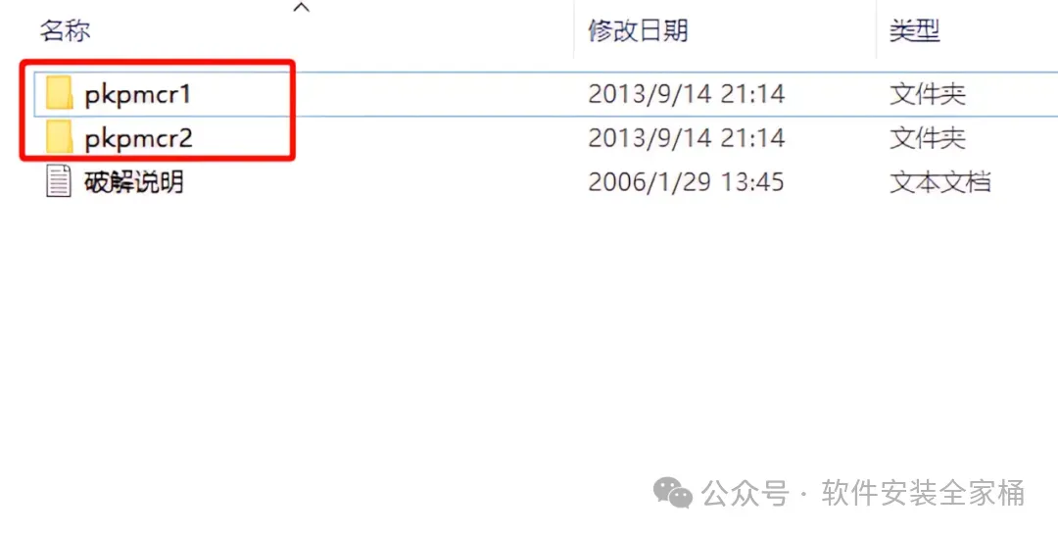Sort by 类型 column header

(x=914, y=30)
